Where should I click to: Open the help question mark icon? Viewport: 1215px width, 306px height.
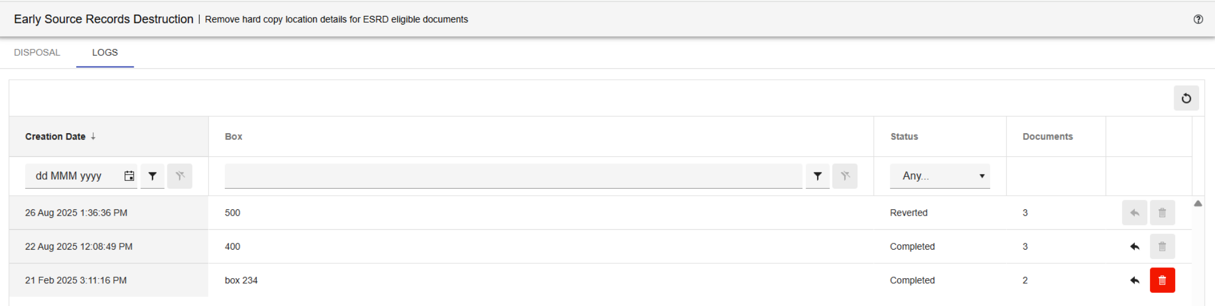pos(1198,19)
